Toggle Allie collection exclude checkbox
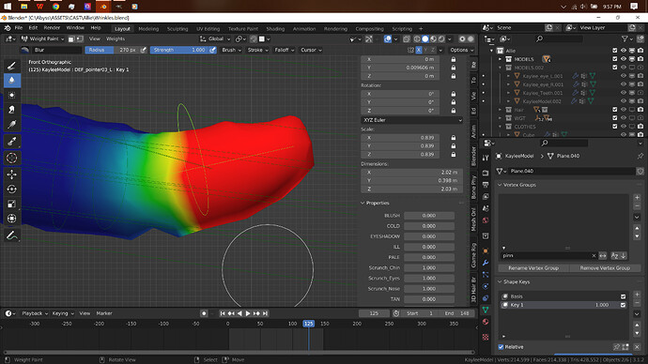Image resolution: width=648 pixels, height=364 pixels. (x=615, y=51)
